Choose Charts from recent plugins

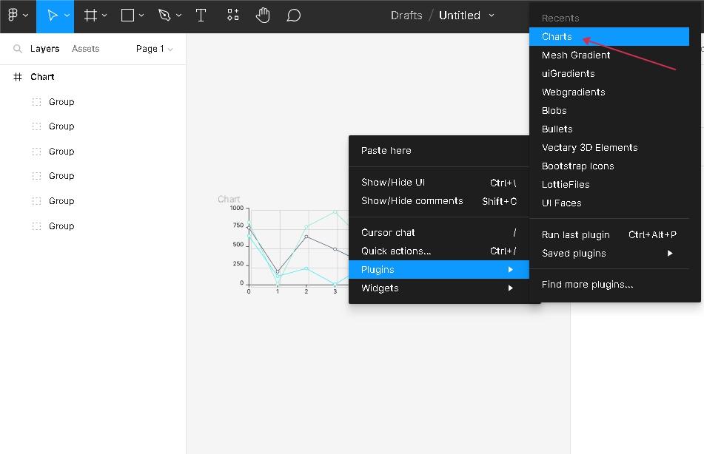557,36
